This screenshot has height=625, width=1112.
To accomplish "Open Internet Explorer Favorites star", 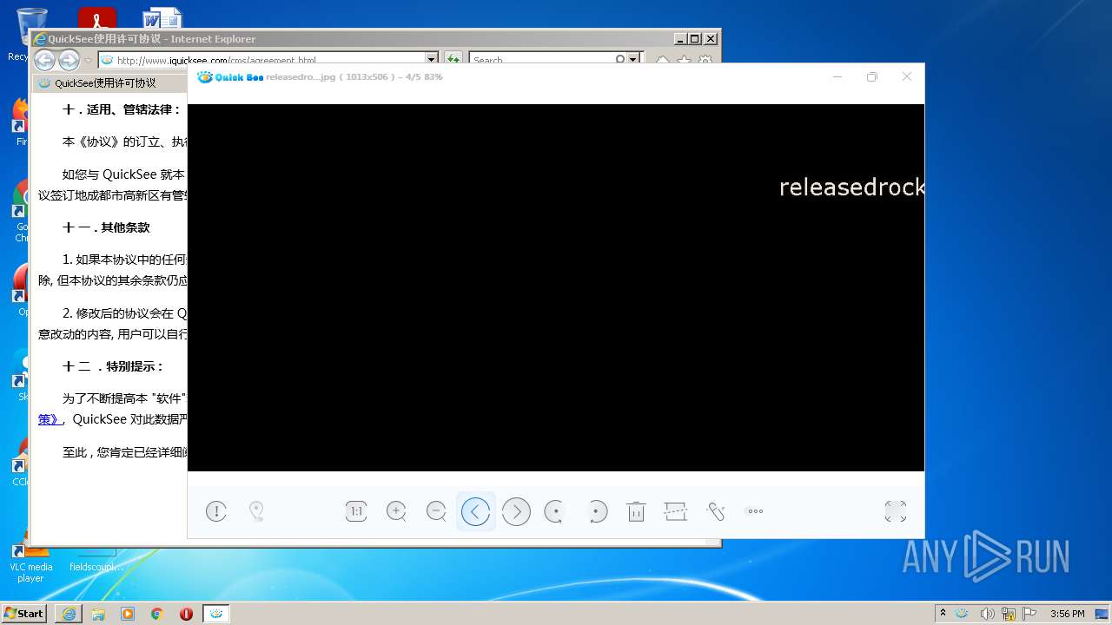I will (685, 60).
